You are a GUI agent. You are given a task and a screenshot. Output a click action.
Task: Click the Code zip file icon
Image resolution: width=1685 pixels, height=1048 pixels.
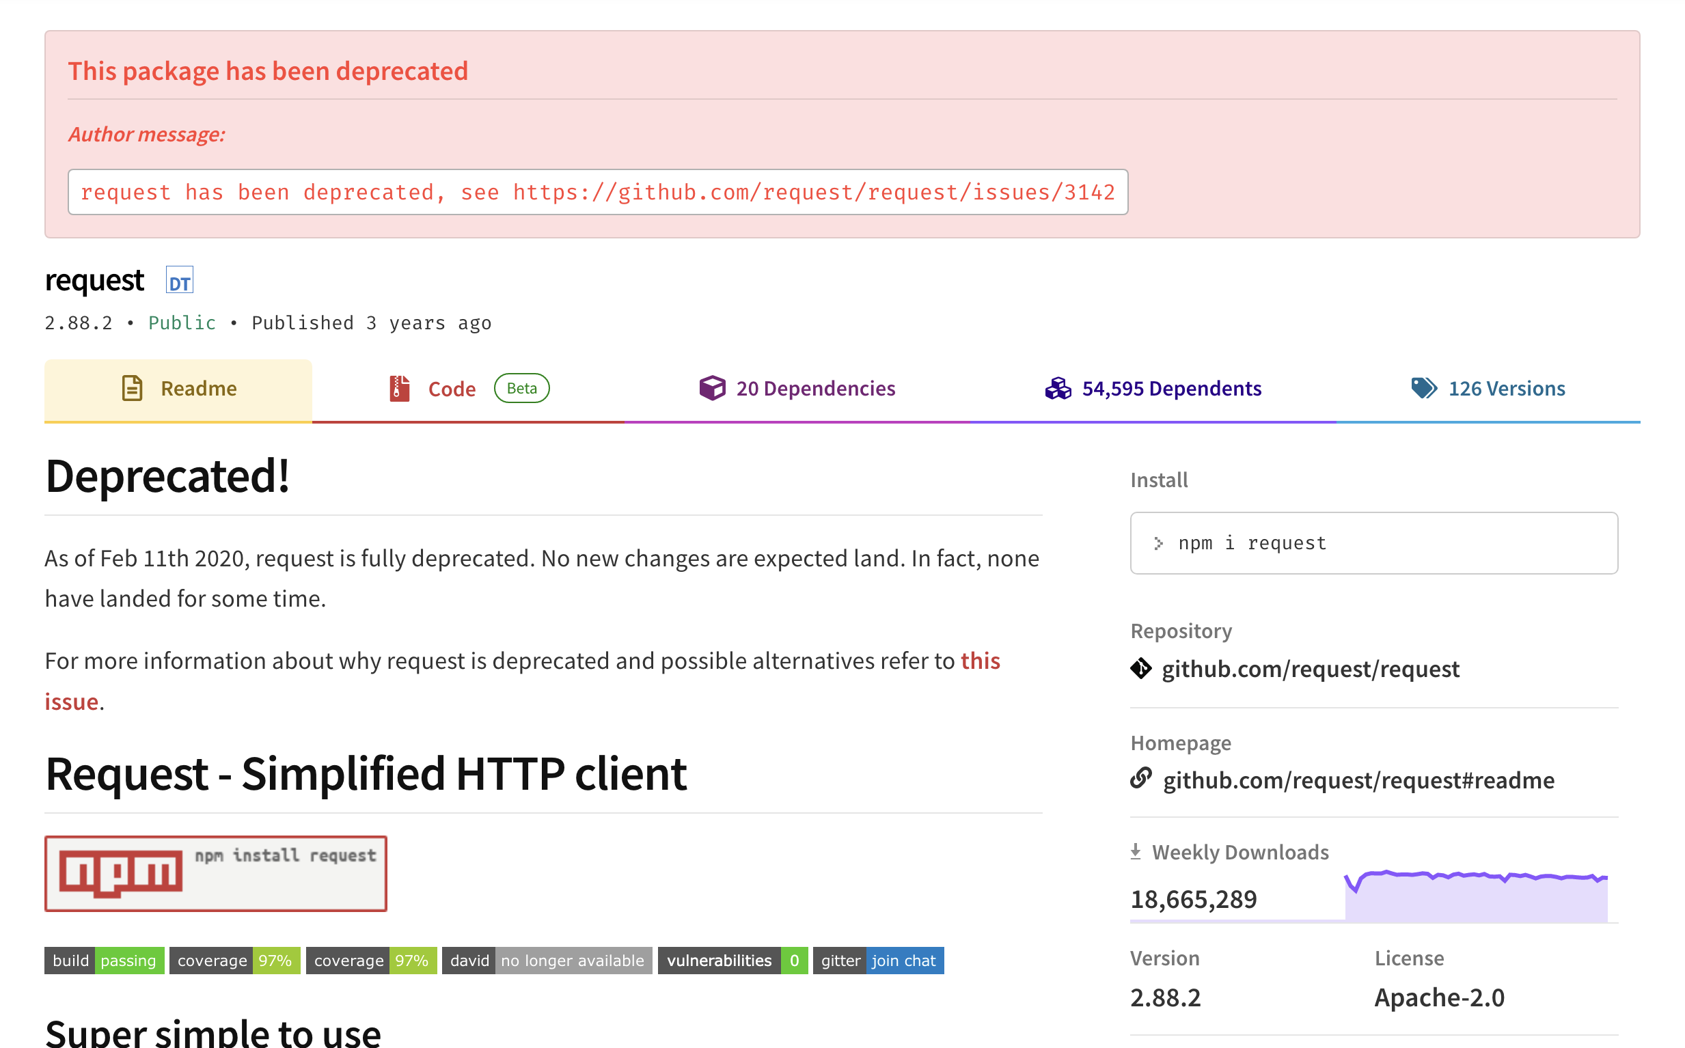click(x=399, y=388)
